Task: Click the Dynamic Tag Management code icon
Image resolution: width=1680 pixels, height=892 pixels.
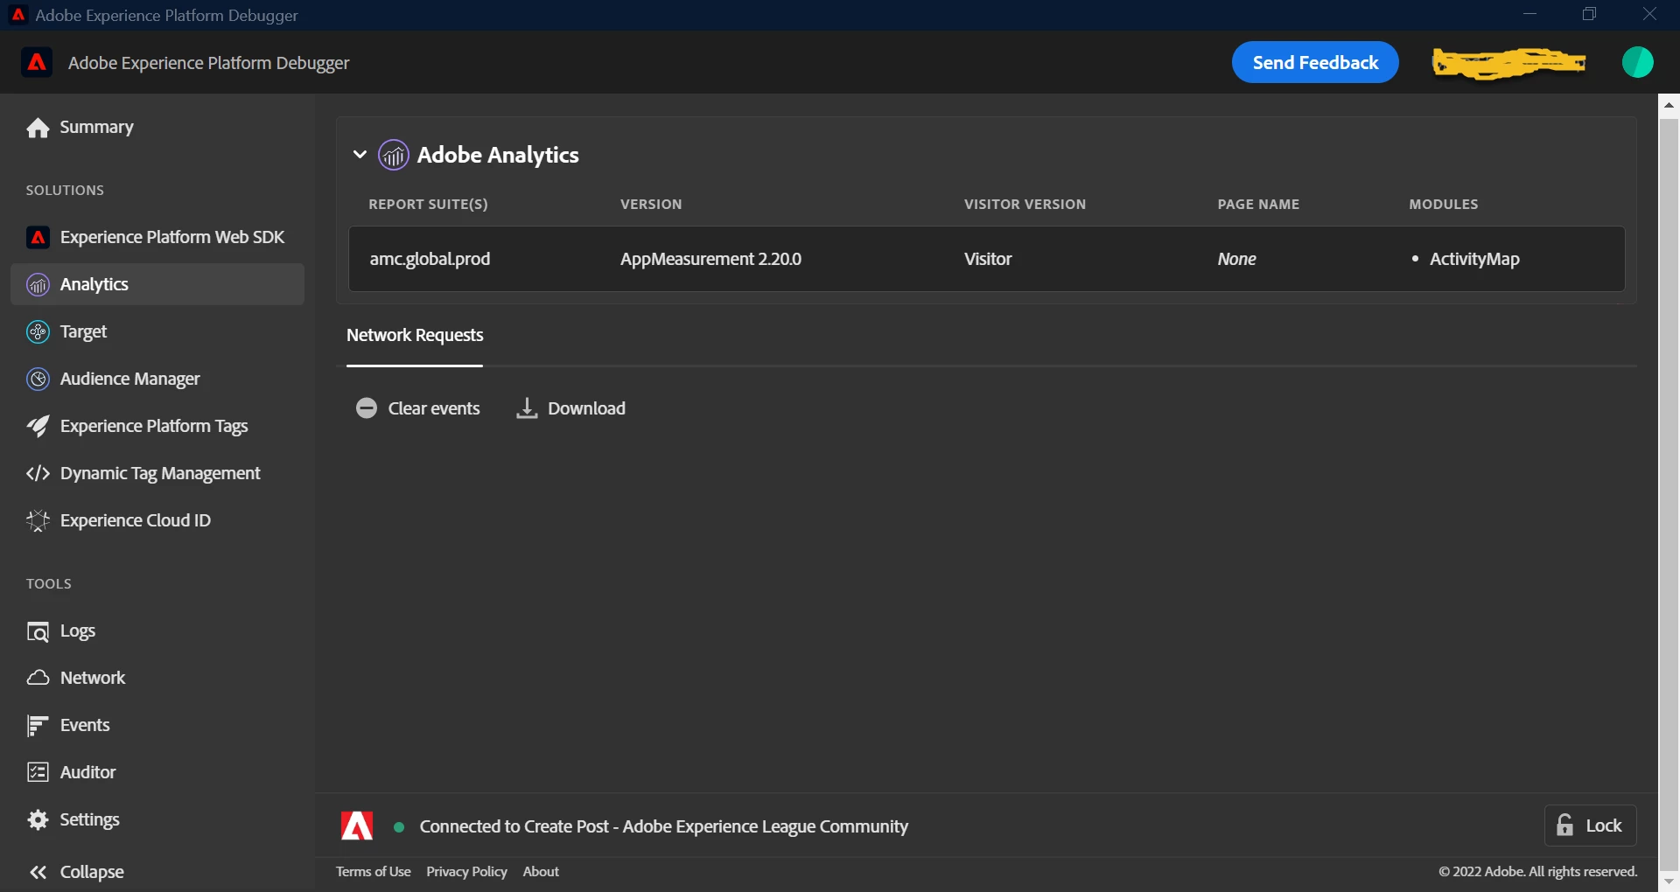Action: (38, 473)
